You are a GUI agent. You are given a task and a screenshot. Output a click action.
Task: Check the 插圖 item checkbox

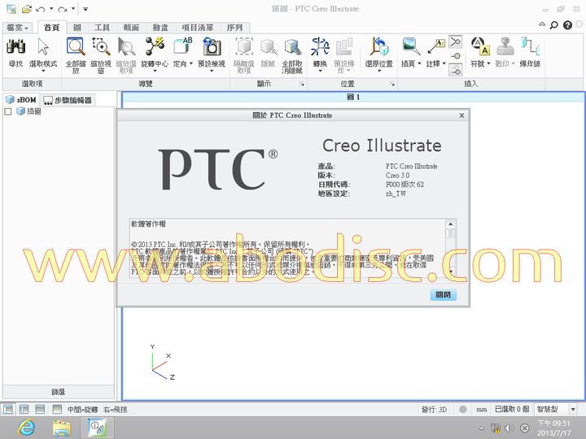click(x=8, y=111)
